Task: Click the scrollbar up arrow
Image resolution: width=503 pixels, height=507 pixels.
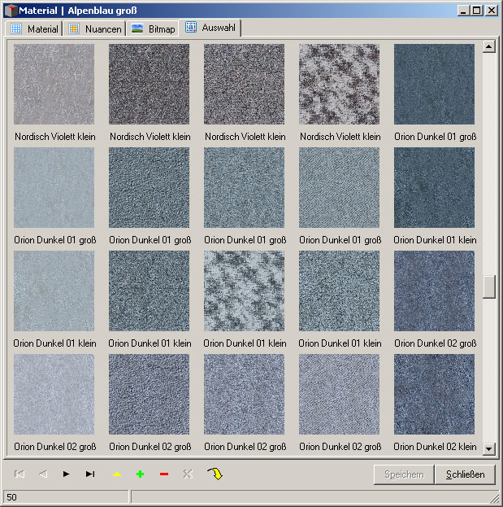Action: pos(489,46)
